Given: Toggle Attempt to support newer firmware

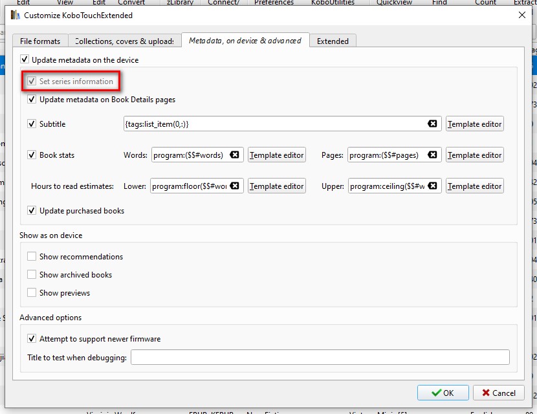Looking at the screenshot, I should pos(32,338).
